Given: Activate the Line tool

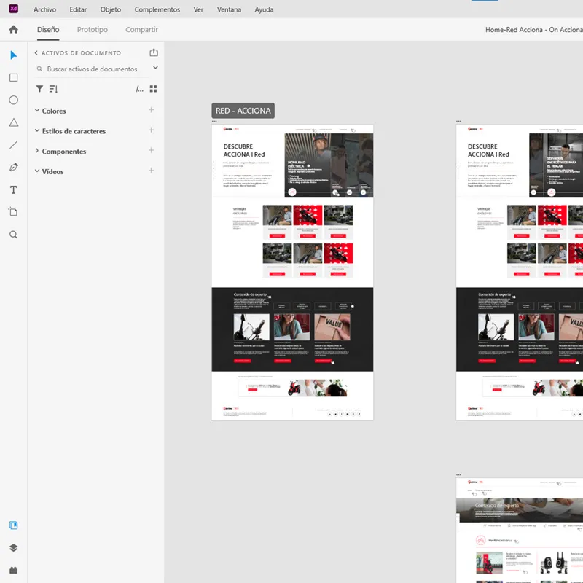Looking at the screenshot, I should click(x=13, y=145).
